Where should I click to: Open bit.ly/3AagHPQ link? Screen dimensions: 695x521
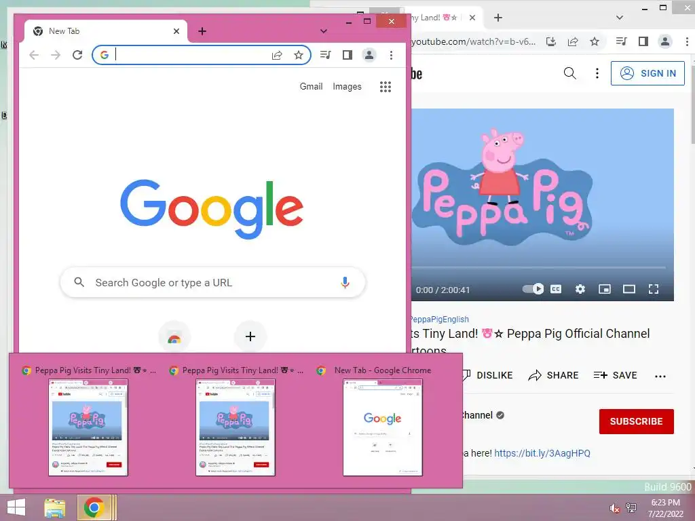click(542, 453)
